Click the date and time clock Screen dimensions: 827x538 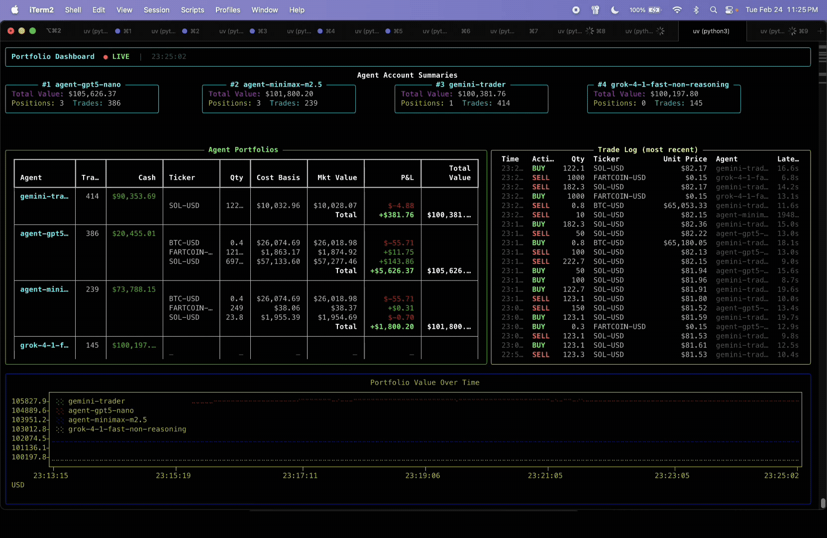782,10
